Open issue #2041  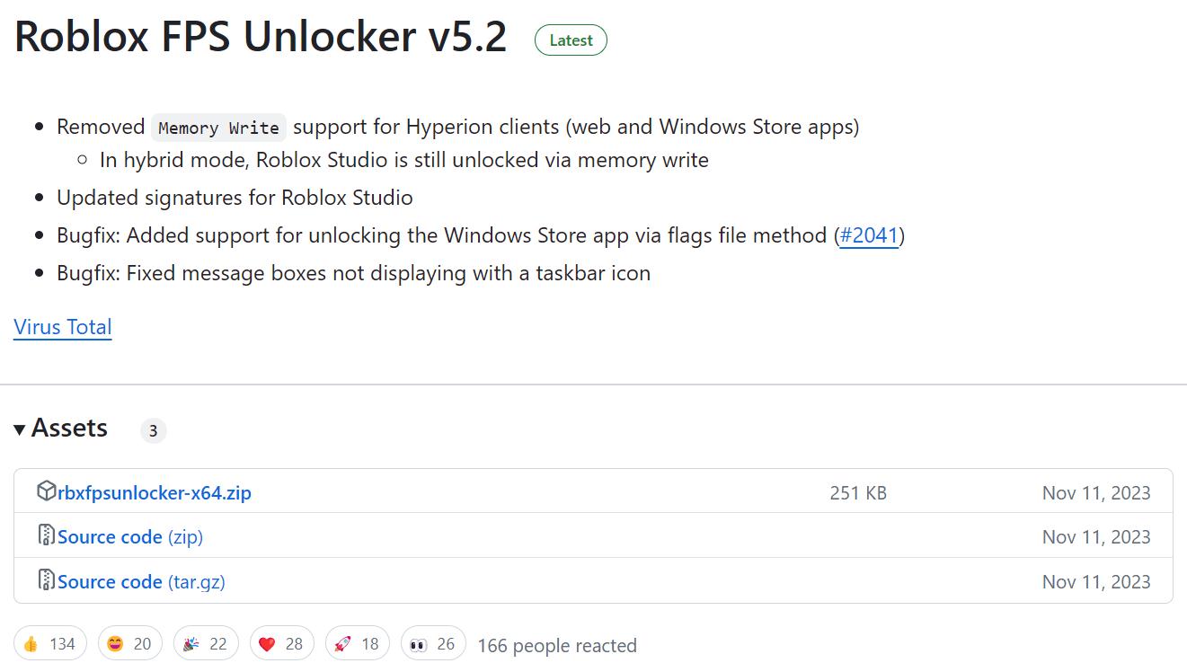click(869, 235)
